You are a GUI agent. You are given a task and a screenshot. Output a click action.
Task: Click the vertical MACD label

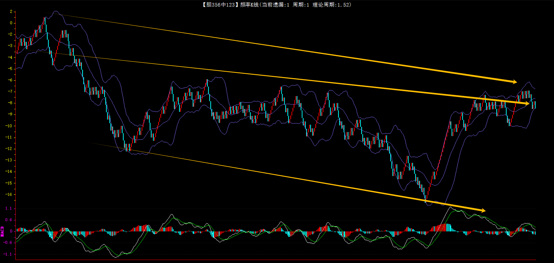point(2,231)
